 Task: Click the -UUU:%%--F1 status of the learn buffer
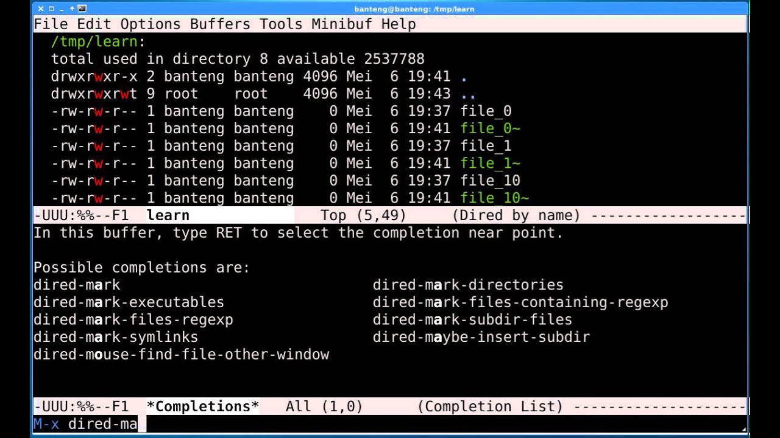pyautogui.click(x=81, y=215)
